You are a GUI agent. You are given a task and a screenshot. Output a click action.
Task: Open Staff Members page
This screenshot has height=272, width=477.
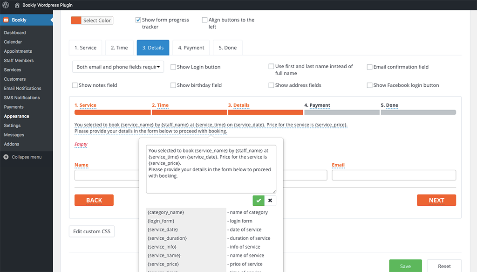pos(19,60)
